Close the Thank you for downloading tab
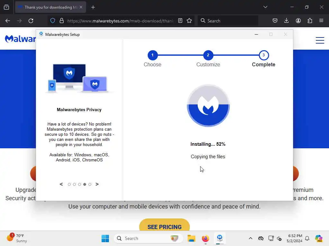Image resolution: width=329 pixels, height=246 pixels. click(81, 7)
